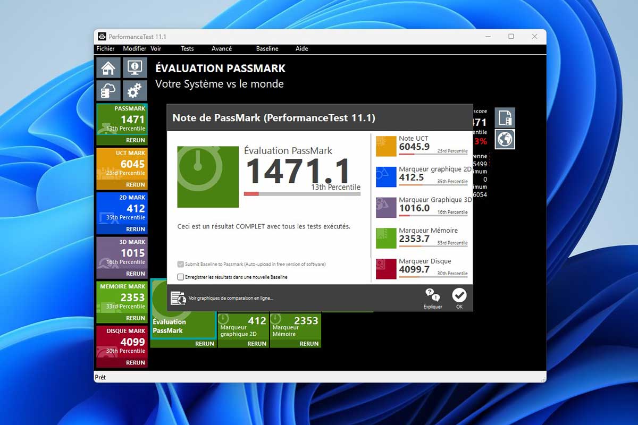The image size is (638, 425).
Task: Open the system information monitor icon
Action: point(135,67)
